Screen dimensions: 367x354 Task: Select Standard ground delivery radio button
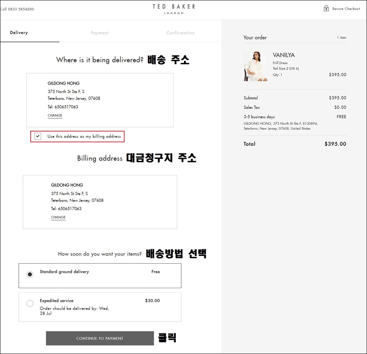[x=30, y=274]
